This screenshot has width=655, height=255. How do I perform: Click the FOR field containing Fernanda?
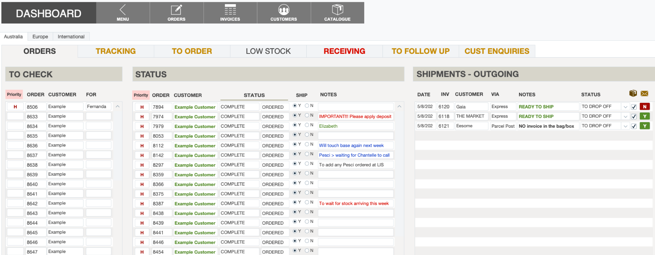point(98,106)
